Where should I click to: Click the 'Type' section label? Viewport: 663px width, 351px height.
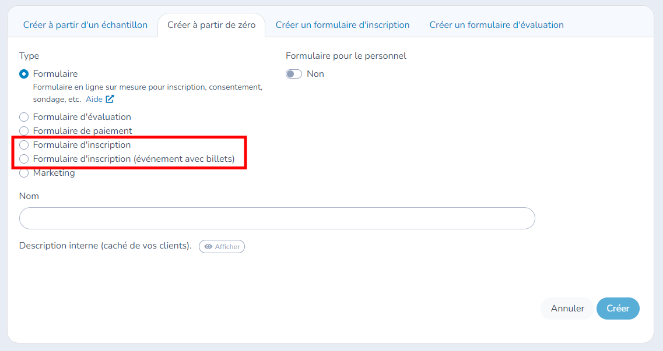pos(29,56)
